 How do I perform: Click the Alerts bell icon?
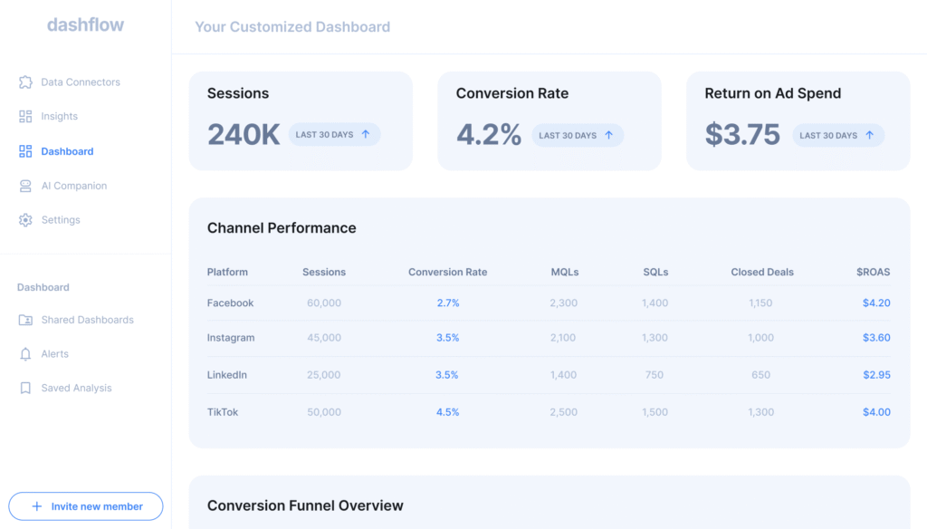tap(26, 353)
